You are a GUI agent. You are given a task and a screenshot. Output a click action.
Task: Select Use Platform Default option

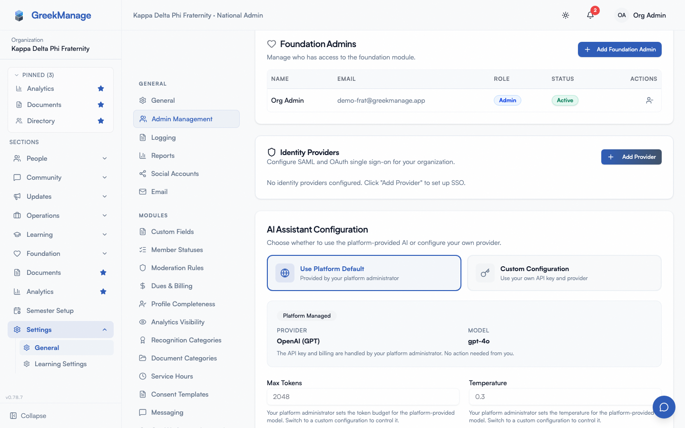pos(364,273)
